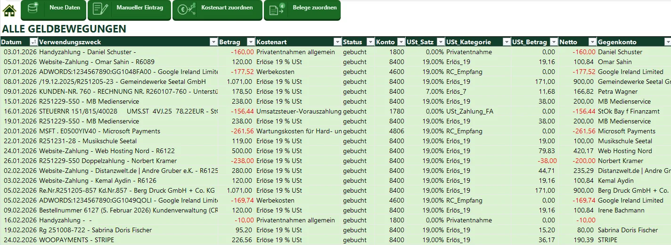Open the Kostenart column filter dropdown
The width and height of the screenshot is (671, 245).
click(337, 42)
